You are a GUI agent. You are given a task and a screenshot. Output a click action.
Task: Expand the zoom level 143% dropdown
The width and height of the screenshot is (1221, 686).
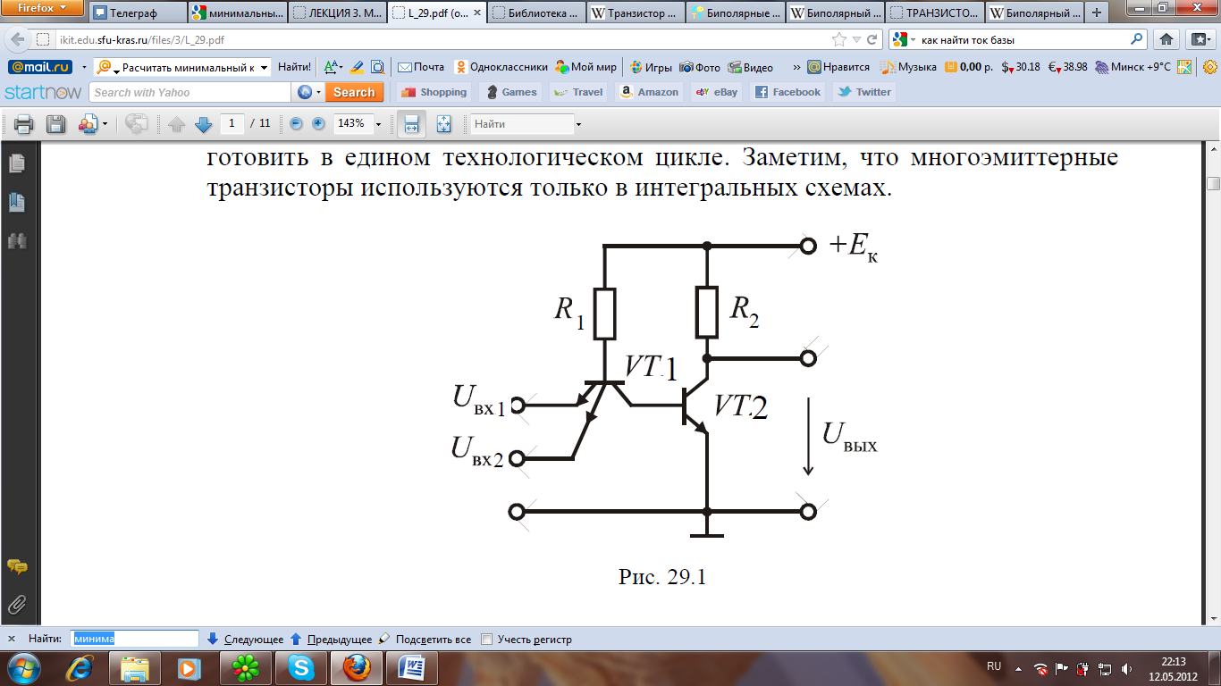(x=378, y=124)
